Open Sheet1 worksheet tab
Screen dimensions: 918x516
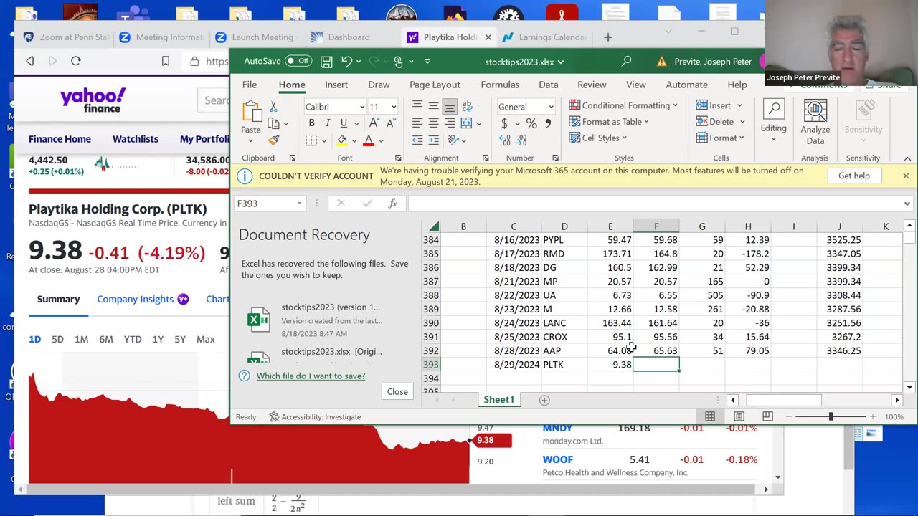pos(499,400)
